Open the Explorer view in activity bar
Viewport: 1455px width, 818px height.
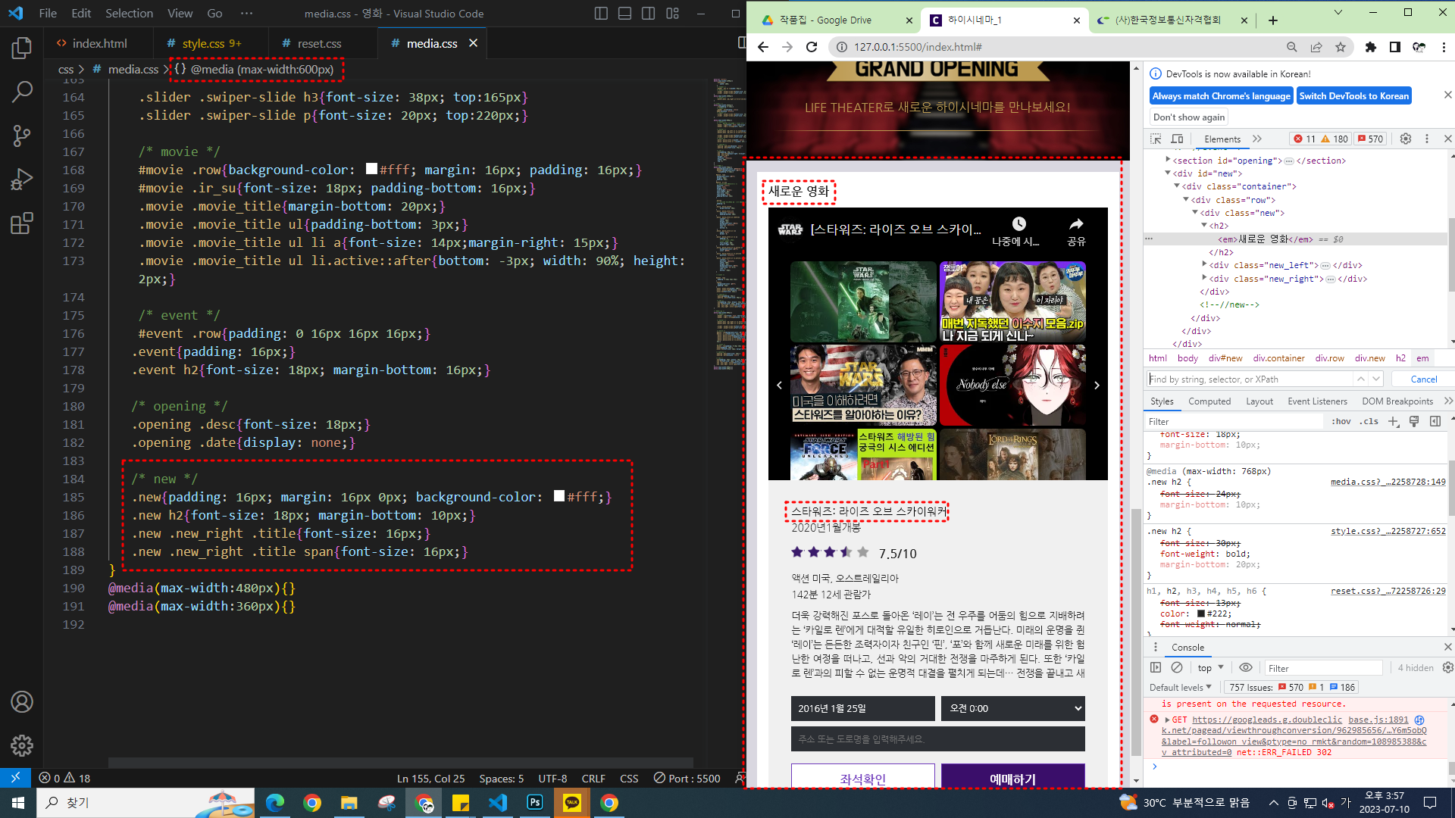(22, 48)
